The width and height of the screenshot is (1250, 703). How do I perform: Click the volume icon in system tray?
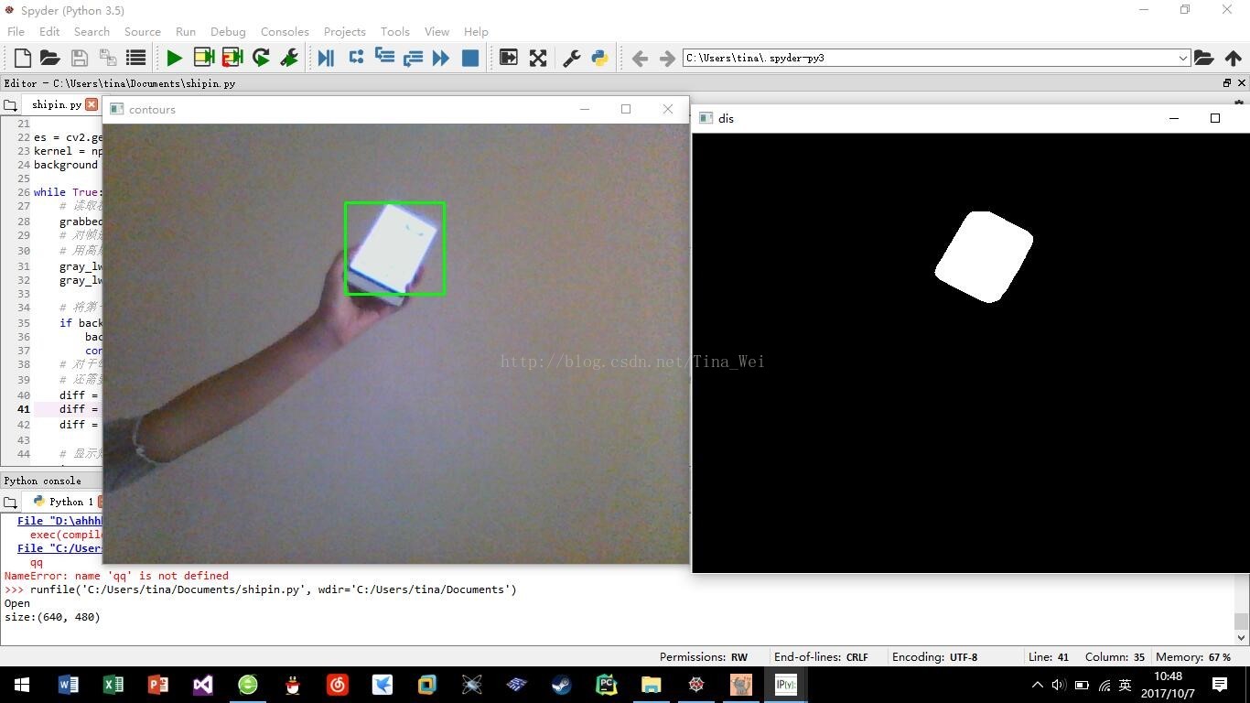coord(1058,684)
